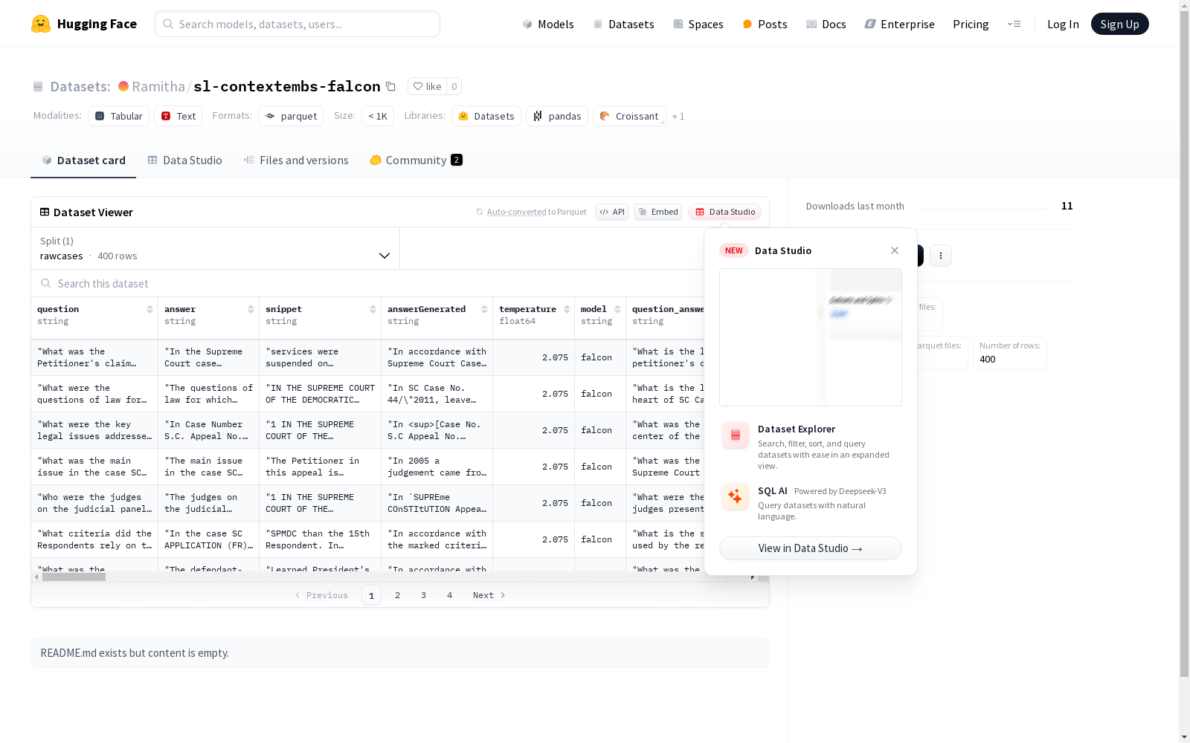Screen dimensions: 1190x743
Task: Switch to Files and versions tab
Action: [x=296, y=160]
